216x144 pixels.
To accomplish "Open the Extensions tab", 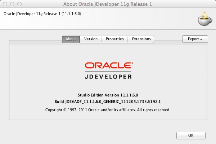I will (x=141, y=39).
